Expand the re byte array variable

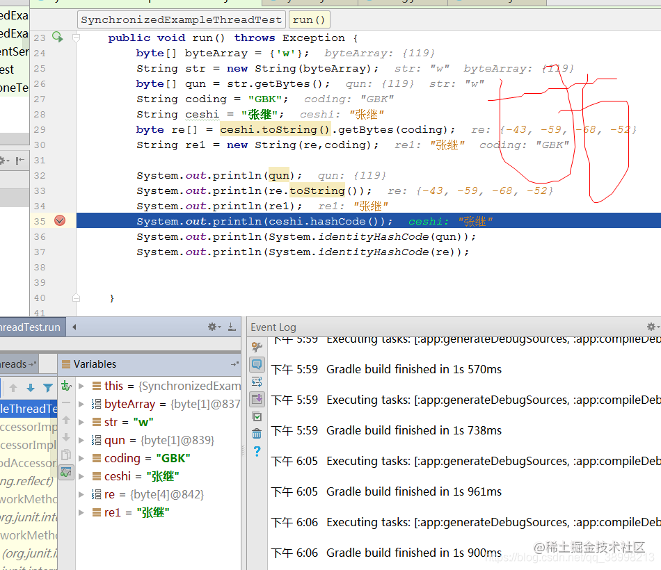click(81, 494)
